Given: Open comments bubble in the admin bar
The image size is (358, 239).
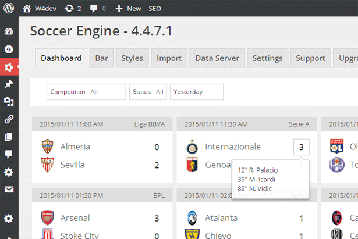Looking at the screenshot, I should pyautogui.click(x=95, y=9).
